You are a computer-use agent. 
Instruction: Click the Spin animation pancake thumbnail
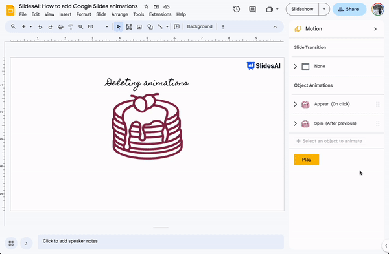tap(305, 123)
